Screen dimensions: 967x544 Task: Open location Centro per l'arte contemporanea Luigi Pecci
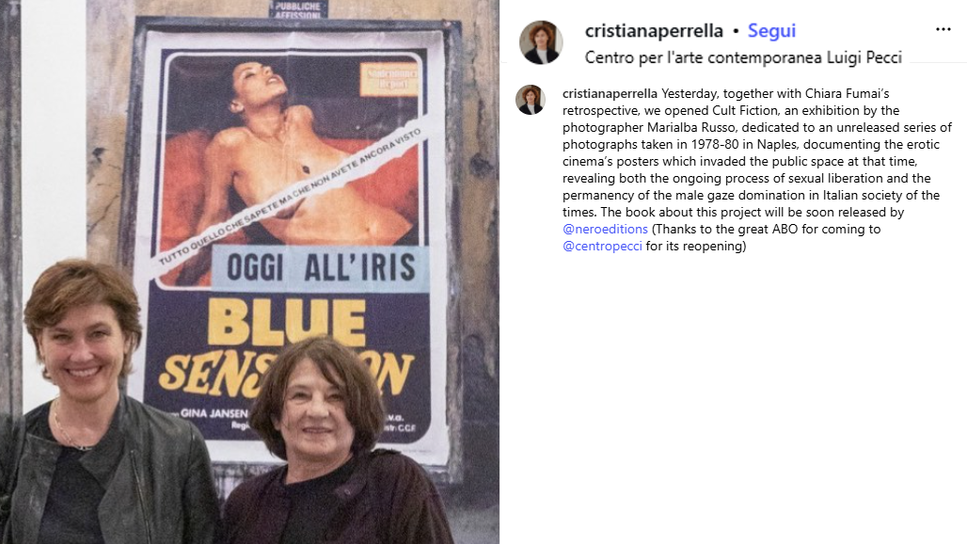point(743,57)
